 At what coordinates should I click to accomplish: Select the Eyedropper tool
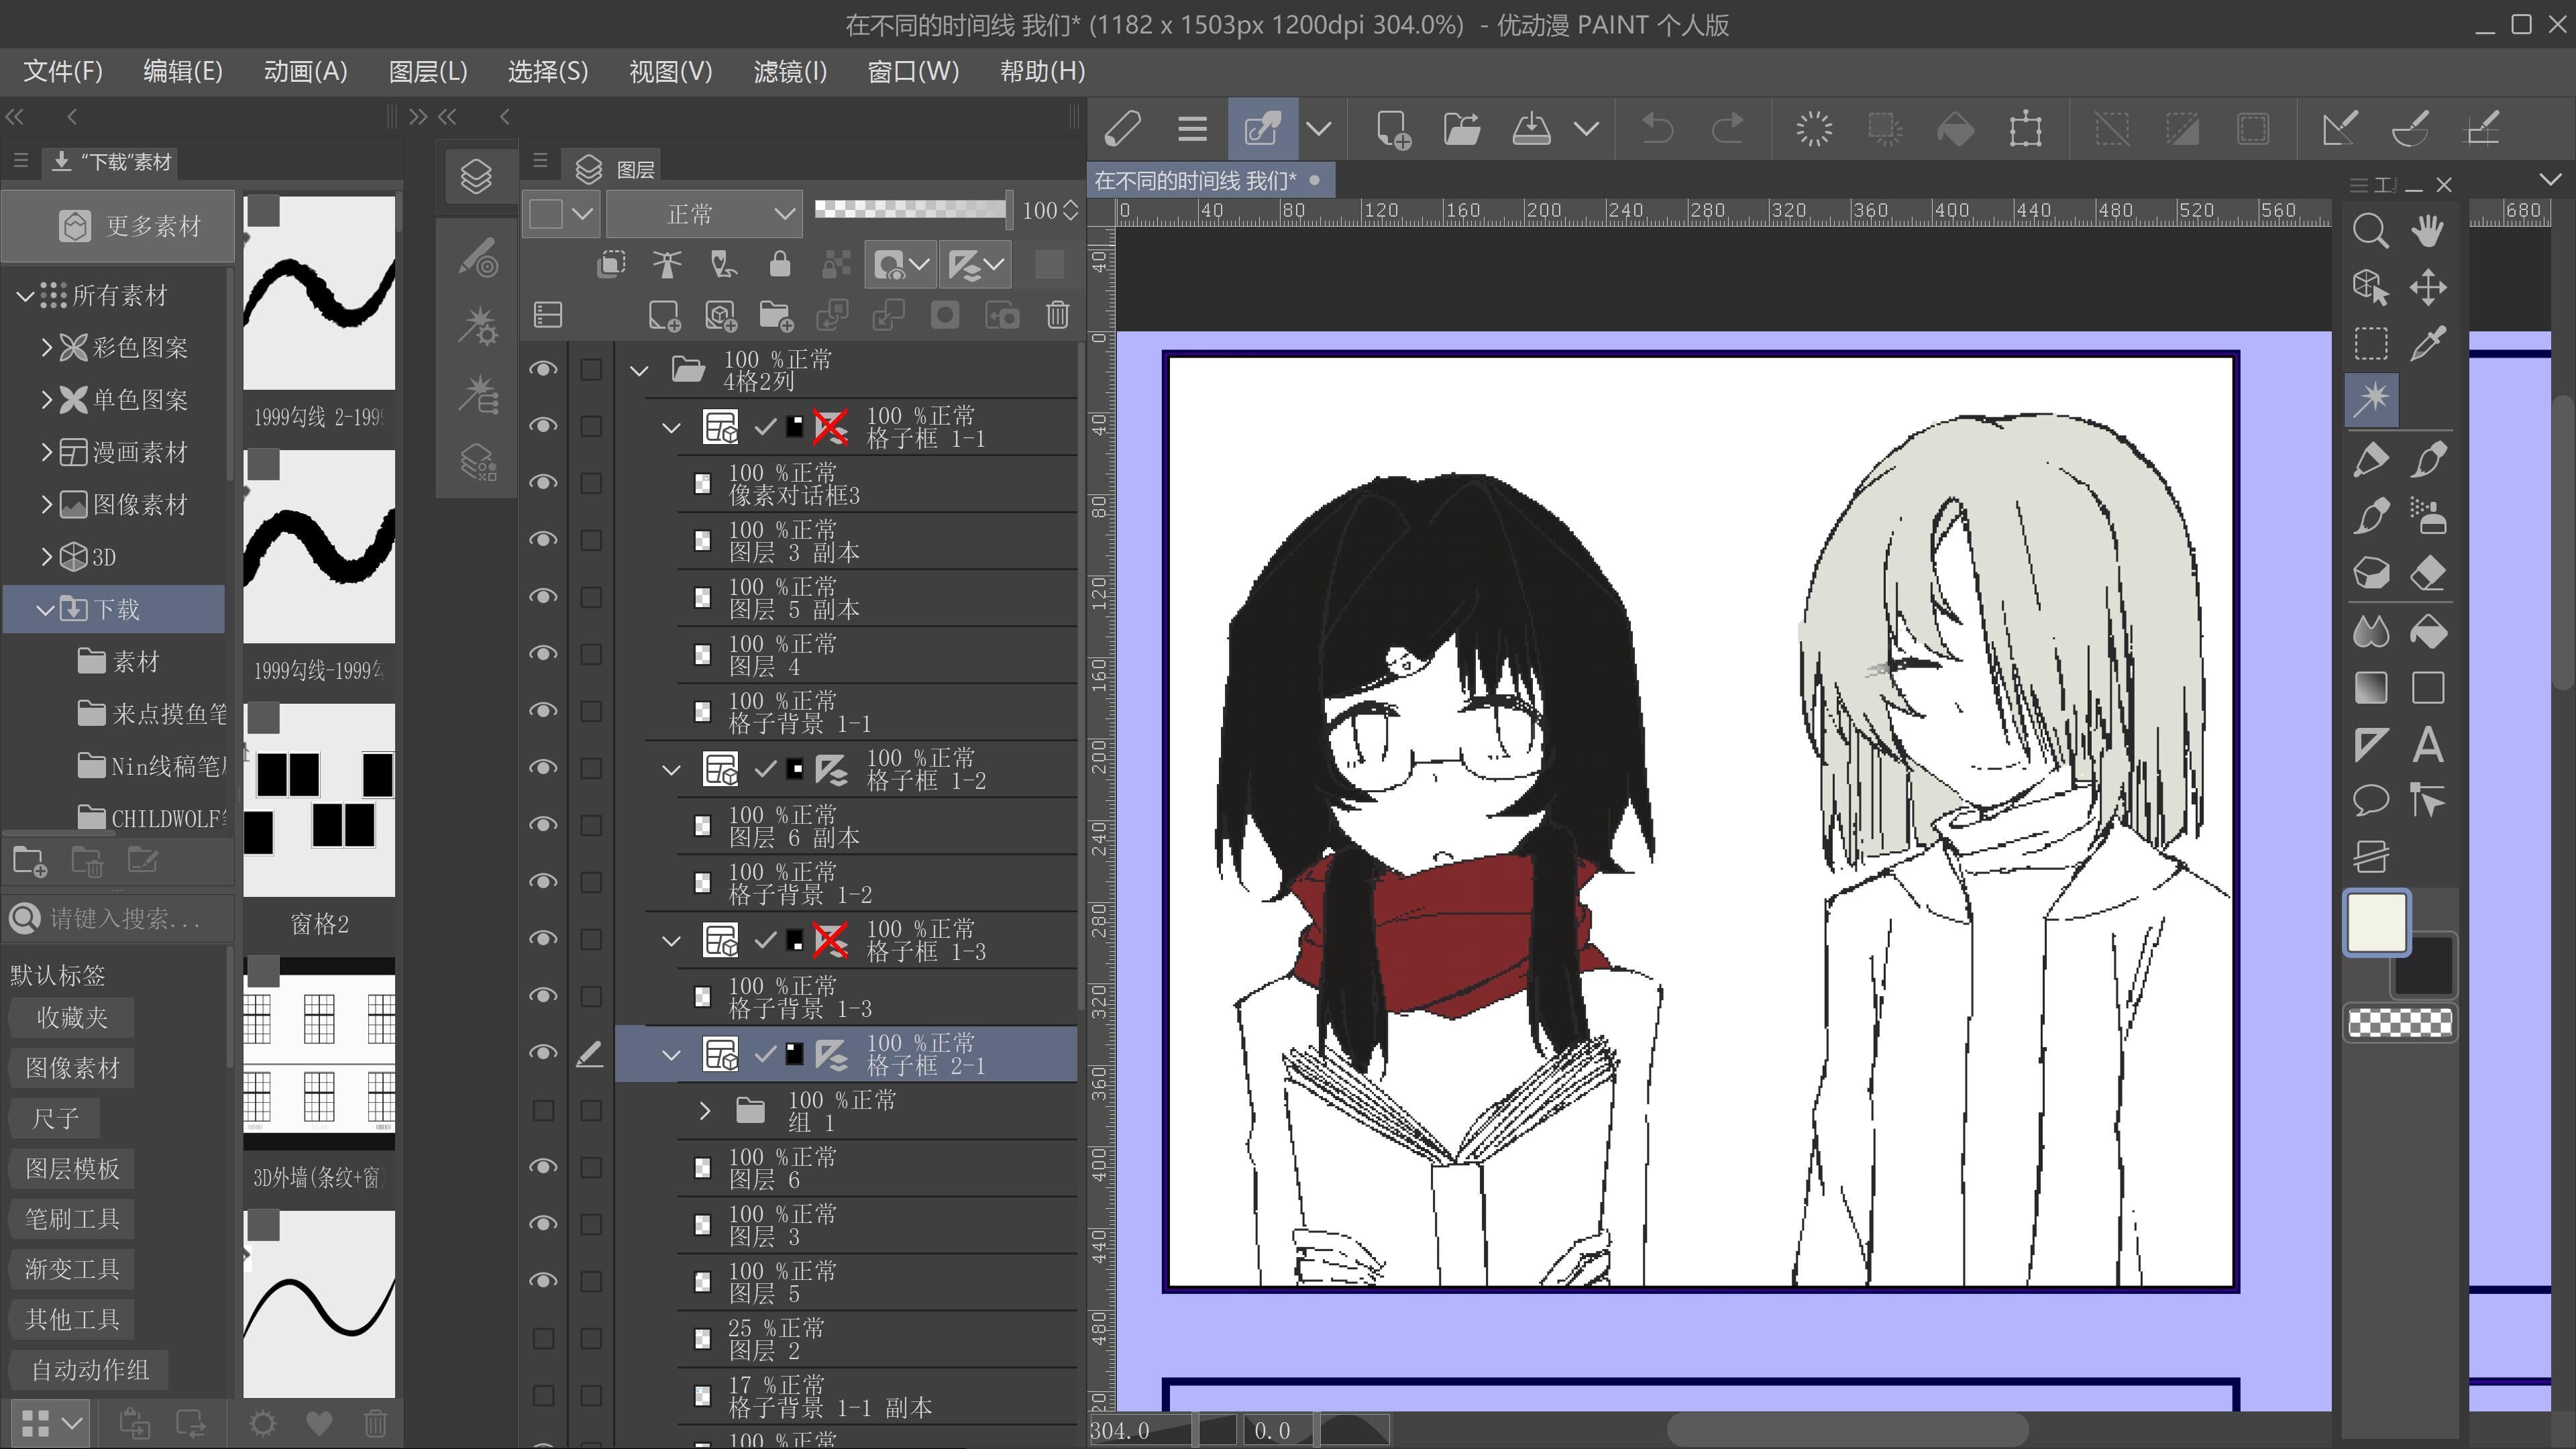tap(2428, 344)
